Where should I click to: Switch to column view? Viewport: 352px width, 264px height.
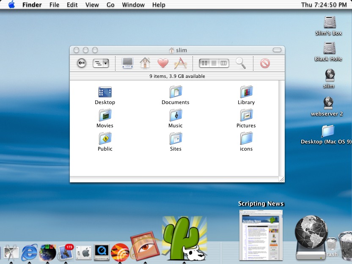click(224, 63)
